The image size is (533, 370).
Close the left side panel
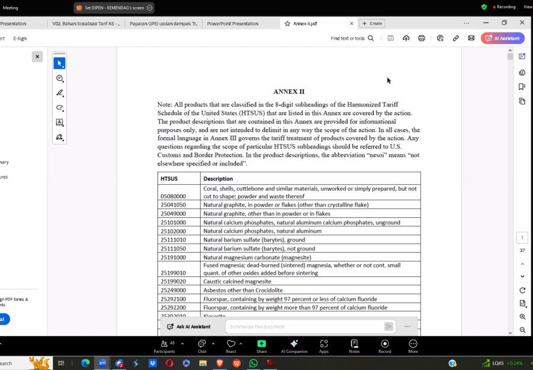[x=37, y=57]
